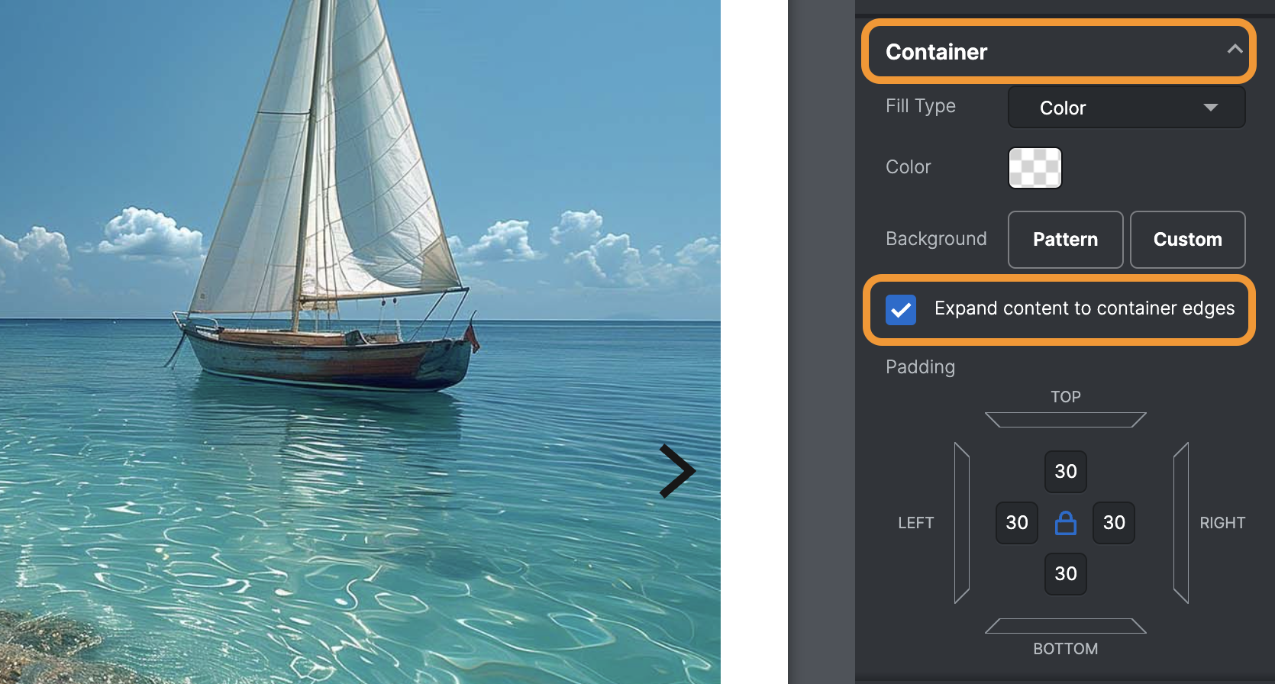Screen dimensions: 1275x684
Task: Select the top padding trapezoid shape
Action: [x=1065, y=420]
